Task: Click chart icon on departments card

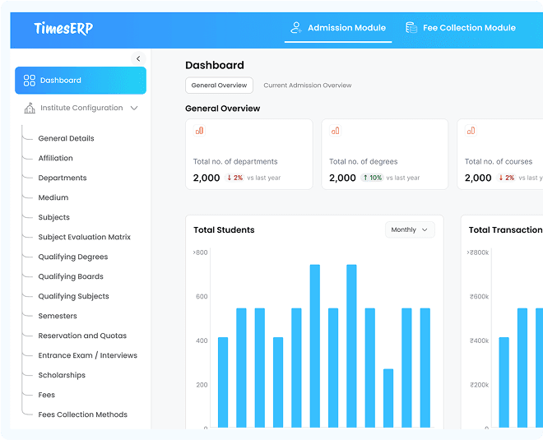Action: click(199, 131)
